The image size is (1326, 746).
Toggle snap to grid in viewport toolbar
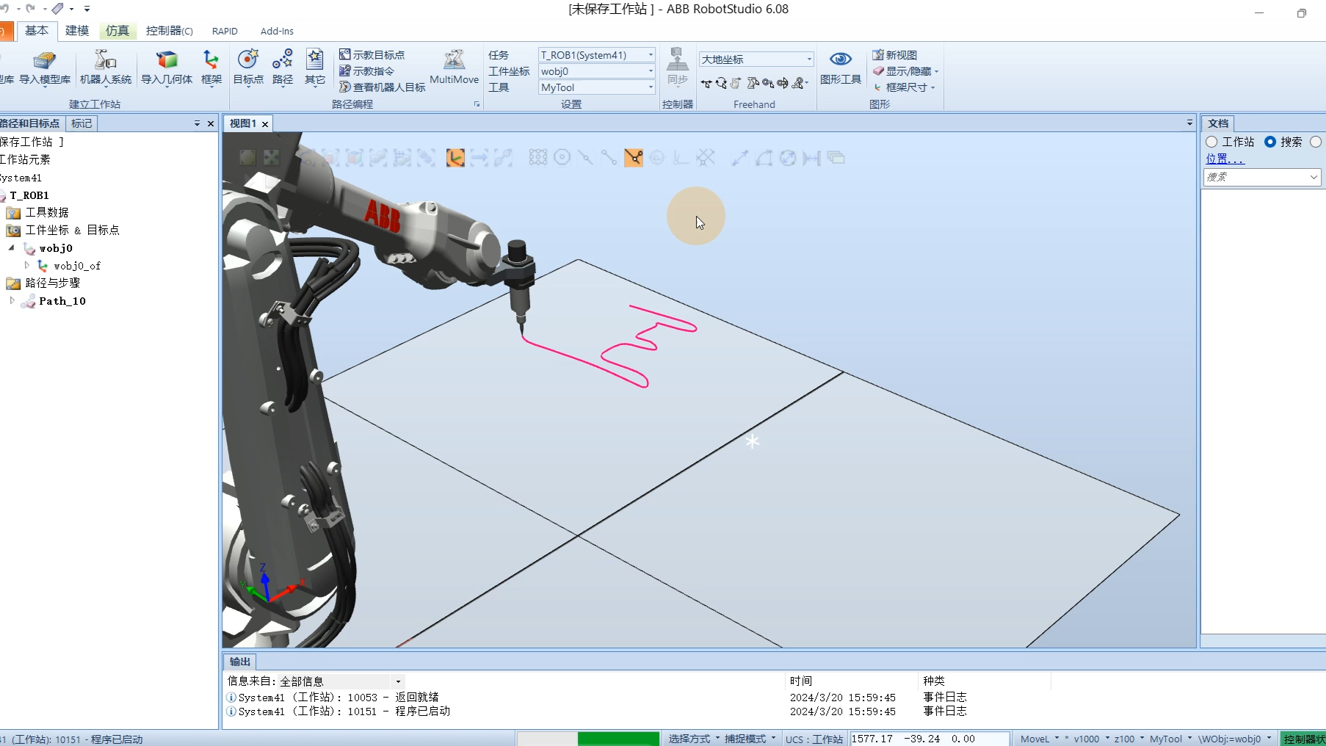point(705,157)
